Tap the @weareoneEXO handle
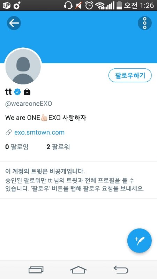Image resolution: width=157 pixels, height=279 pixels. pos(29,104)
